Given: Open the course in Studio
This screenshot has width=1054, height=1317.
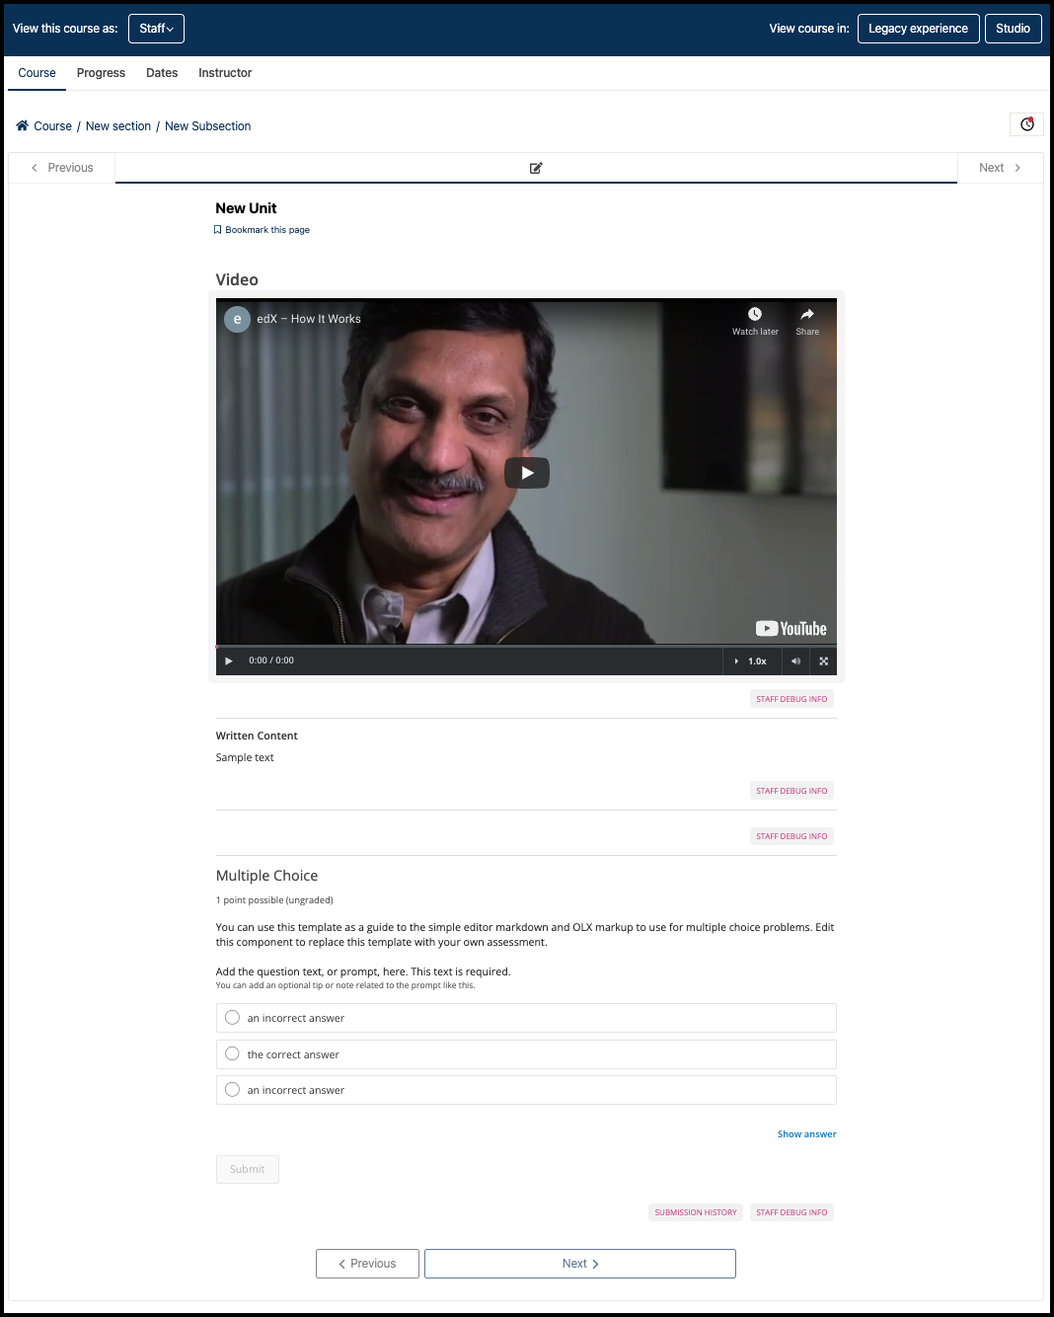Looking at the screenshot, I should click(x=1013, y=29).
